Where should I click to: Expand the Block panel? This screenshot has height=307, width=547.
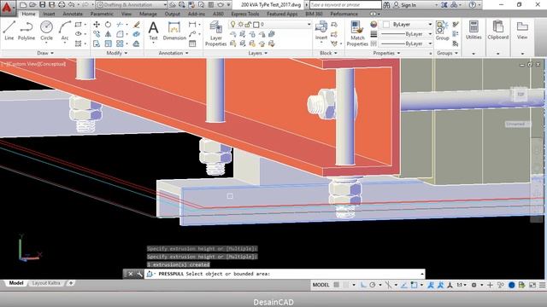[328, 53]
